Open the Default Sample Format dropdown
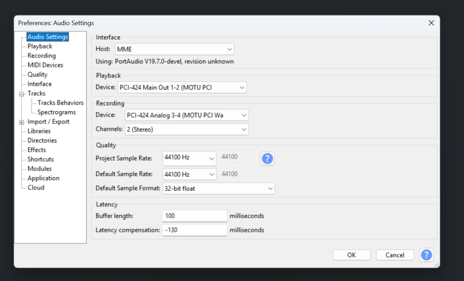Image resolution: width=464 pixels, height=281 pixels. (x=218, y=189)
